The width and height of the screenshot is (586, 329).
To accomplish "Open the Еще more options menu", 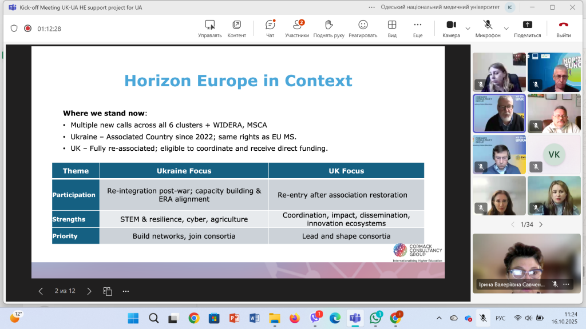I will click(418, 29).
